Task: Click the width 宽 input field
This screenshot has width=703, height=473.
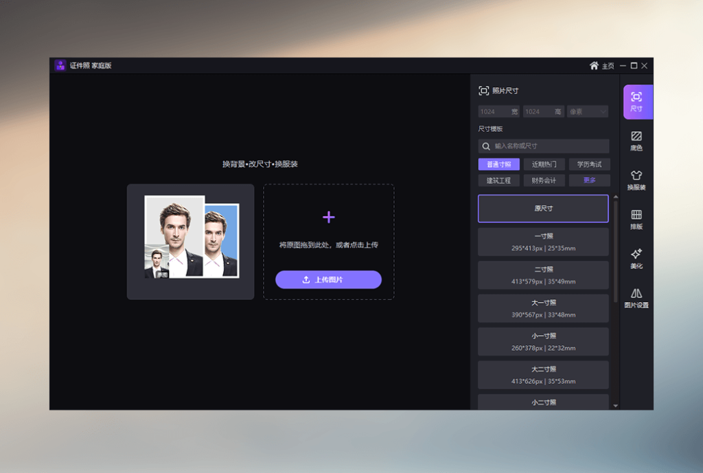Action: click(498, 112)
